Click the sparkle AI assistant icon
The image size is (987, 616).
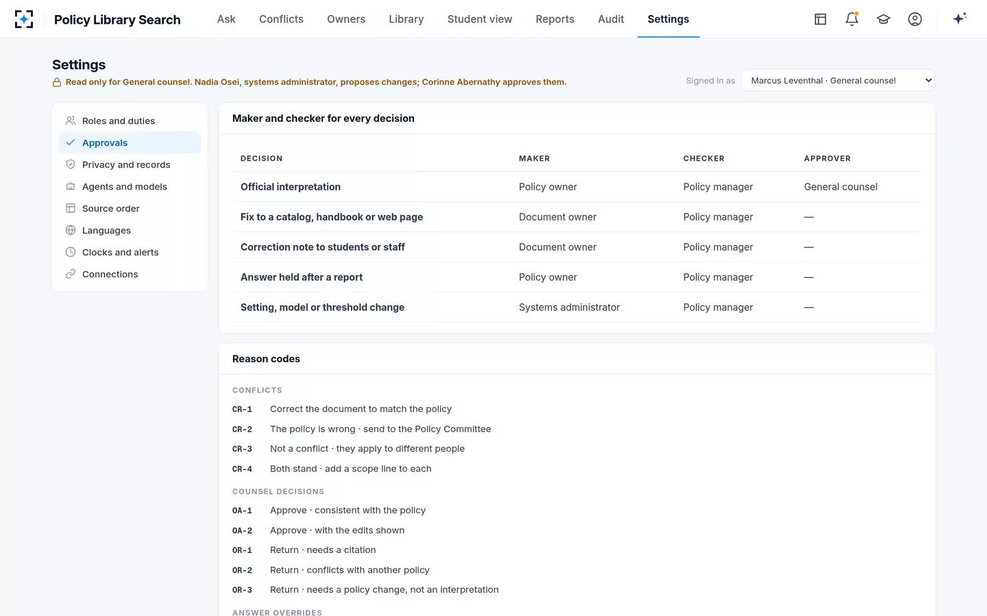[960, 18]
